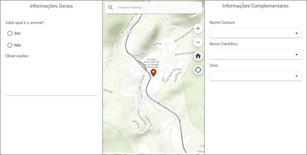Zoom out with the minus button
The height and width of the screenshot is (155, 307).
click(198, 42)
